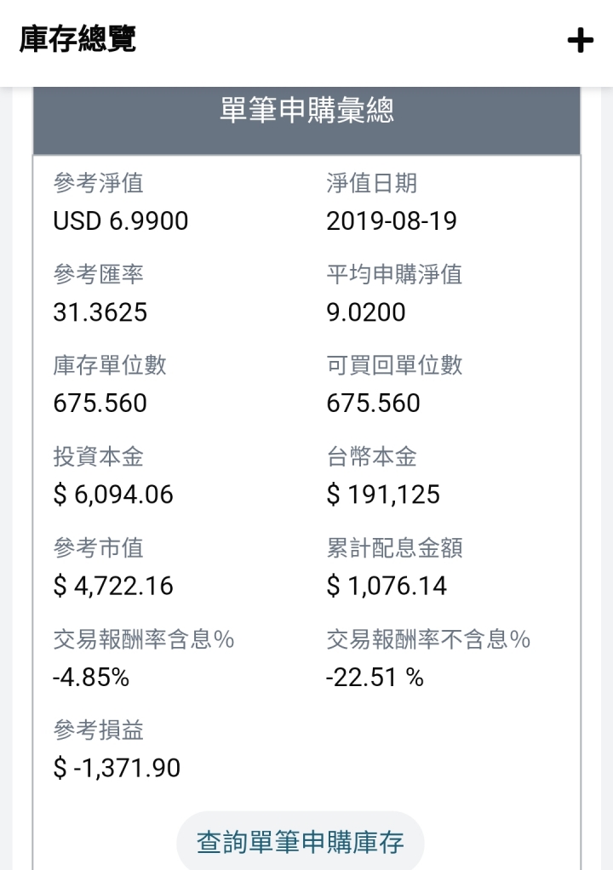Select the 交易報酬率不含息% label
This screenshot has width=613, height=870.
[428, 639]
